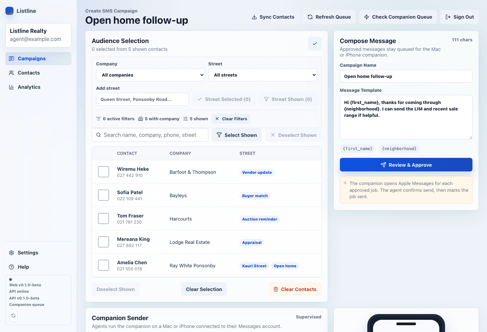Click the building icon next to 5 with company
Viewport: 487px width, 332px height.
click(141, 119)
